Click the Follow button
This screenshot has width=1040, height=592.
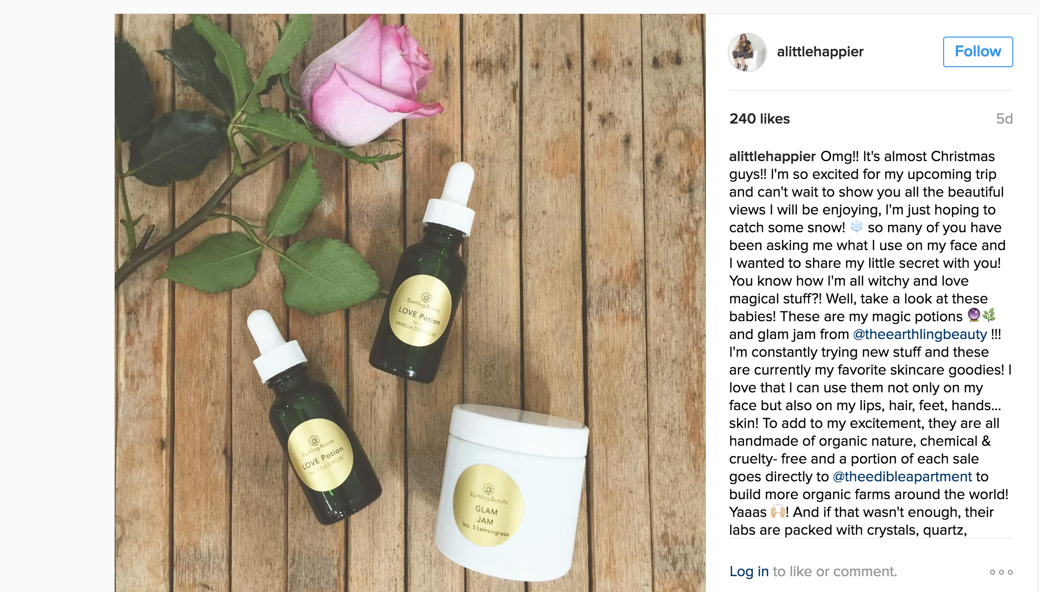[978, 51]
